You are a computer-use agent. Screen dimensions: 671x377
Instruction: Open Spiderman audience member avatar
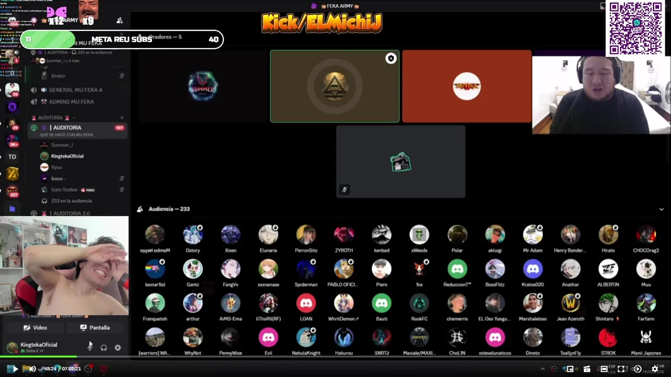tap(306, 269)
